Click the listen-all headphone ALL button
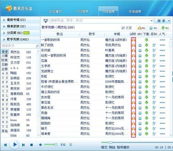This screenshot has height=151, width=173. (142, 28)
